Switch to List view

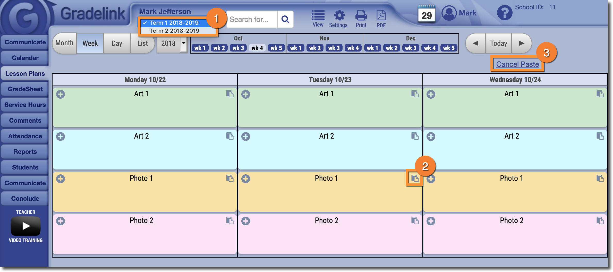pos(142,43)
